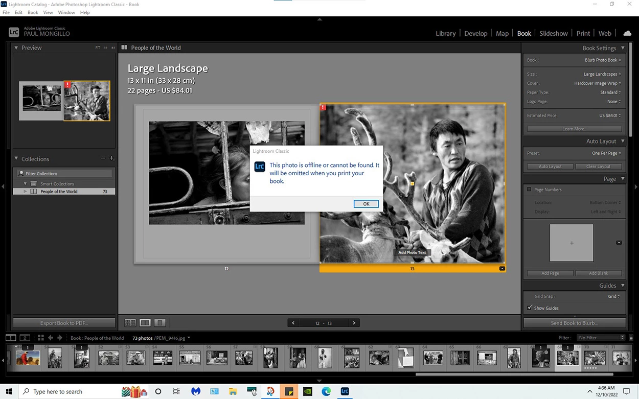Open the Window menu
The height and width of the screenshot is (399, 639).
pyautogui.click(x=66, y=12)
